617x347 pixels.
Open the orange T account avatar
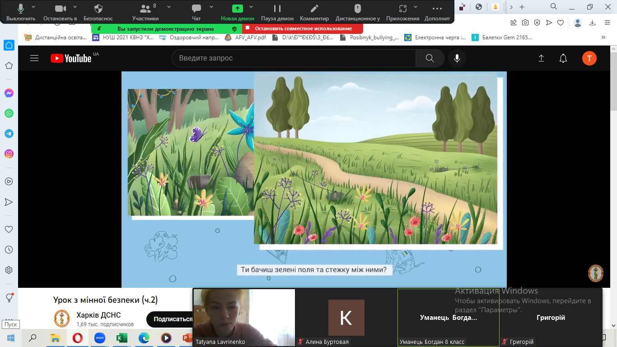click(589, 58)
